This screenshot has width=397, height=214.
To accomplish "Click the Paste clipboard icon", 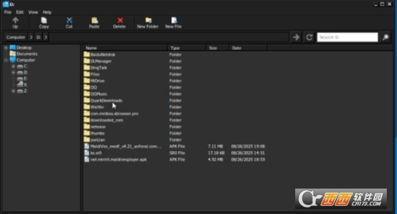I will (x=94, y=20).
